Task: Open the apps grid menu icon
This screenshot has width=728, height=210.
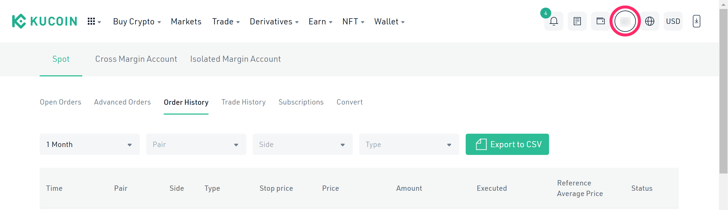Action: pos(94,22)
